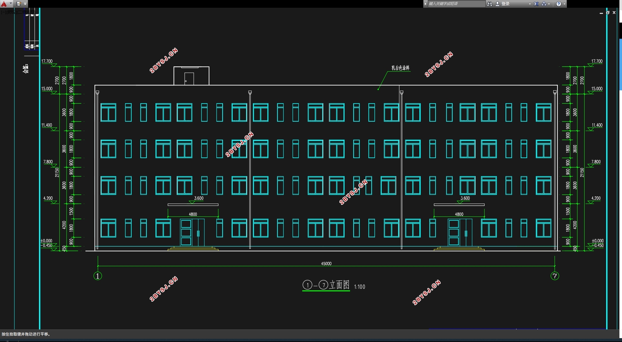Open the [俯视] view controls menu
This screenshot has height=342, width=622.
point(12,12)
